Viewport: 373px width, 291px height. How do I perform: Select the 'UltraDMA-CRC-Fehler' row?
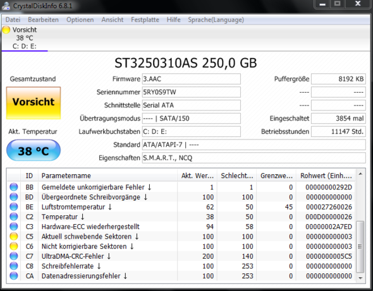(x=181, y=256)
